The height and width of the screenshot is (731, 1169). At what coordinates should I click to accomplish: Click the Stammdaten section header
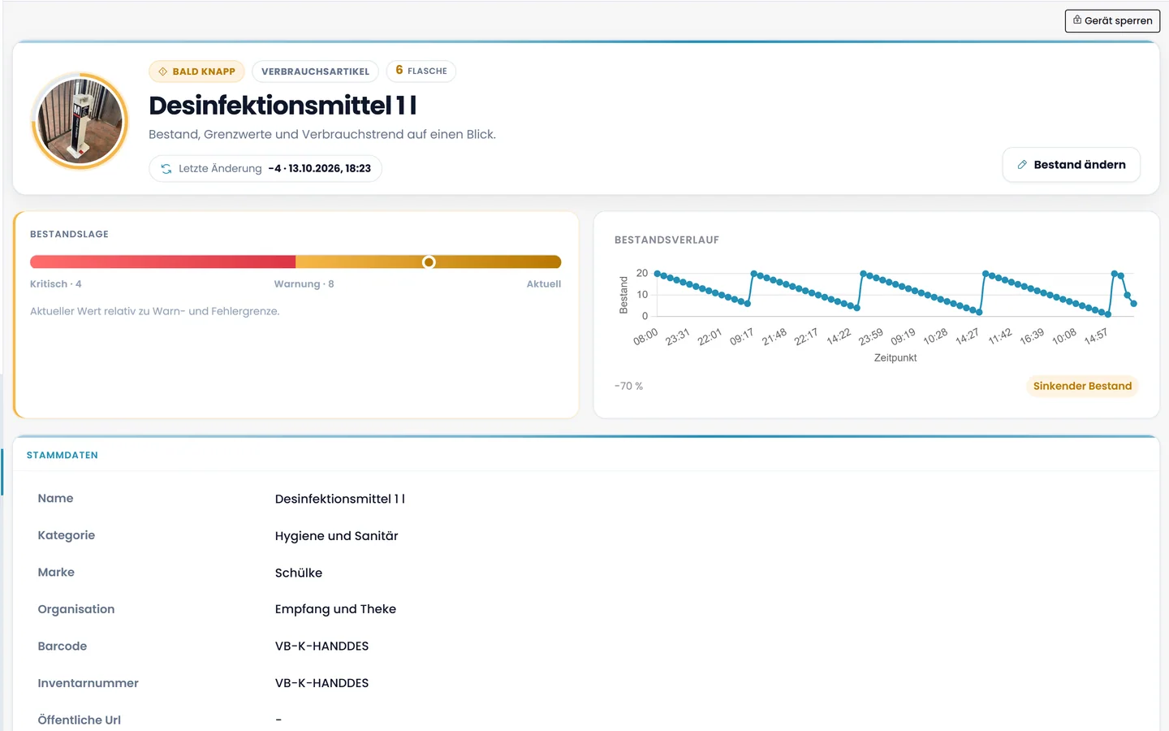tap(63, 455)
